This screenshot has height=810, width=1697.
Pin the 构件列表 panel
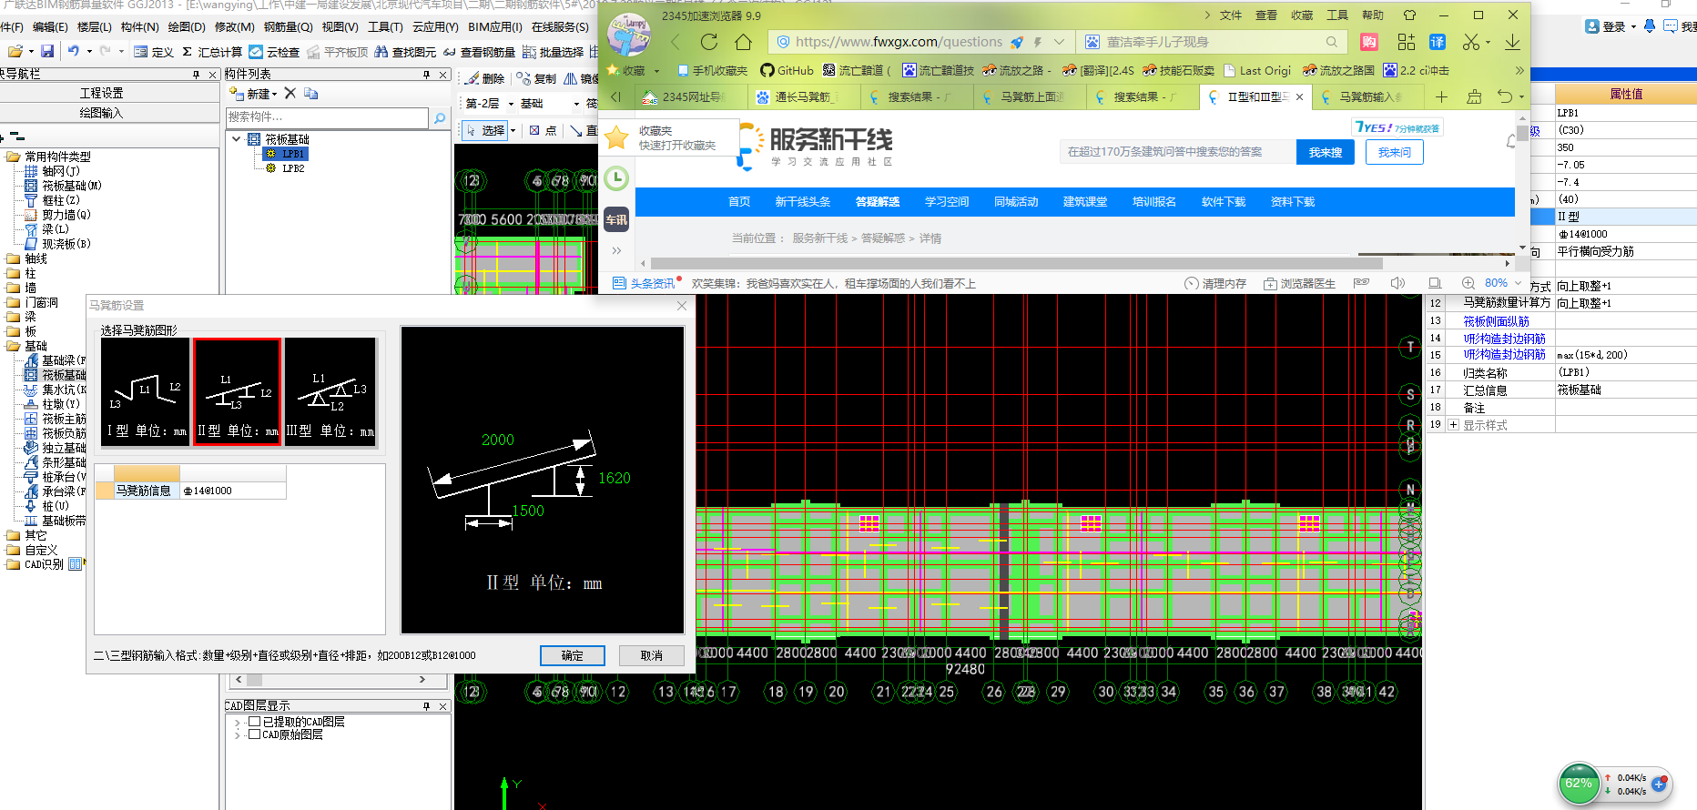(x=426, y=75)
